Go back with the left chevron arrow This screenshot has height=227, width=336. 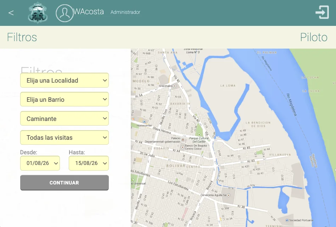(x=11, y=13)
